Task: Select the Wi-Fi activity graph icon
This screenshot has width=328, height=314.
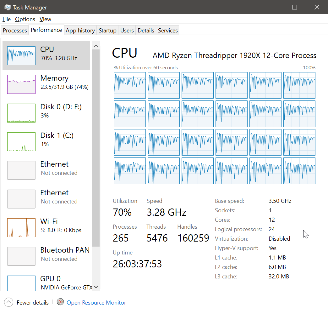Action: [21, 228]
